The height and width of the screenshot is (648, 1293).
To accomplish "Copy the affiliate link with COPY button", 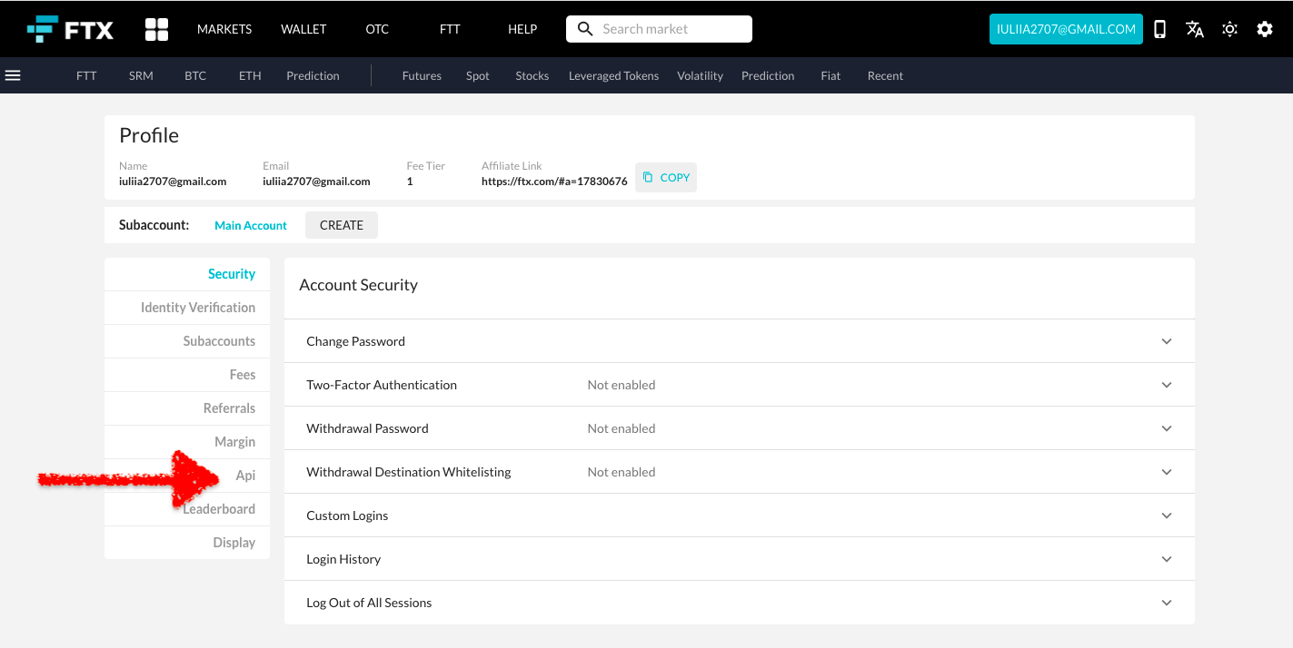I will click(x=666, y=177).
